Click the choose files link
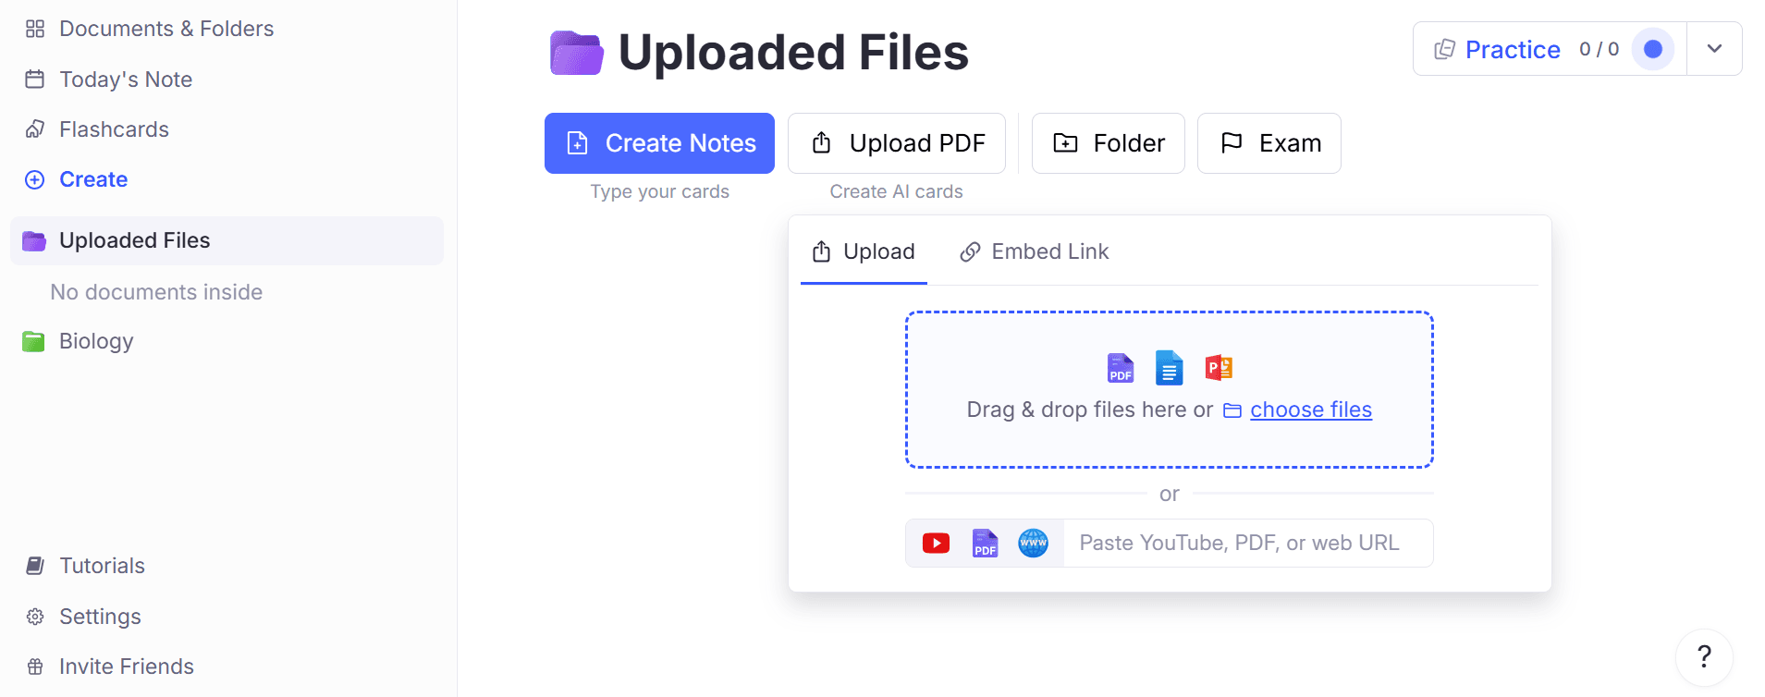 [1310, 410]
